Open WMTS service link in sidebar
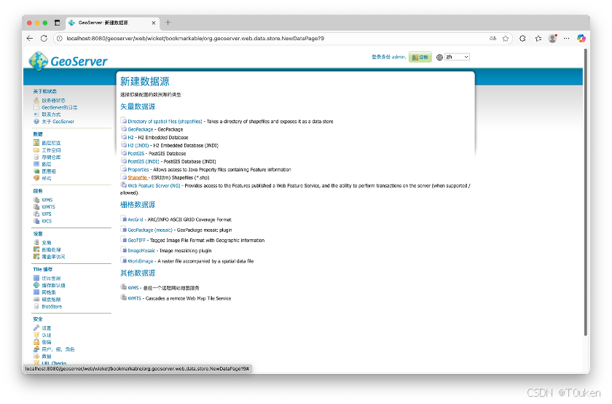This screenshot has height=404, width=612. [48, 207]
